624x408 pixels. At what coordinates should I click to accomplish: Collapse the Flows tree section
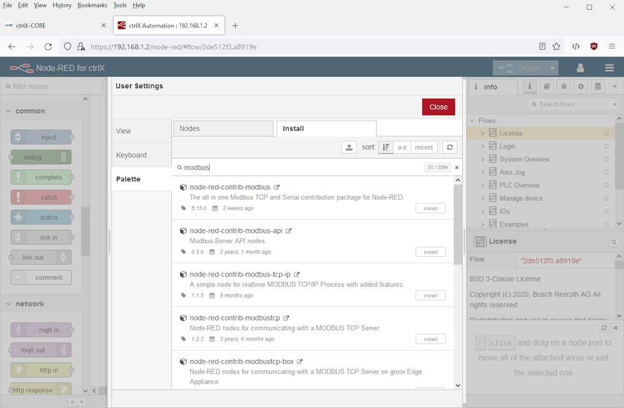[x=472, y=121]
